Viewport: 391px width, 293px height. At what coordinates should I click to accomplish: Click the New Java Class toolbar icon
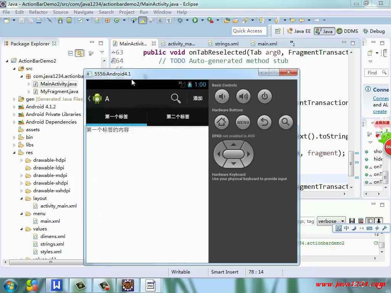point(116,21)
